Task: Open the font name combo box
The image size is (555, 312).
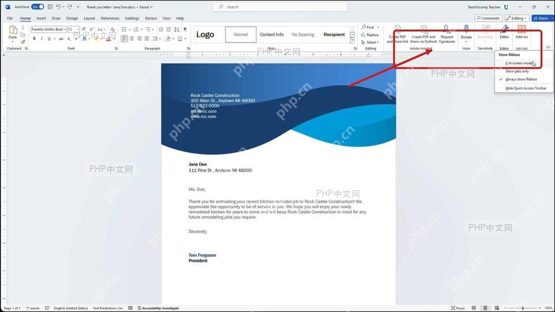Action: click(48, 29)
